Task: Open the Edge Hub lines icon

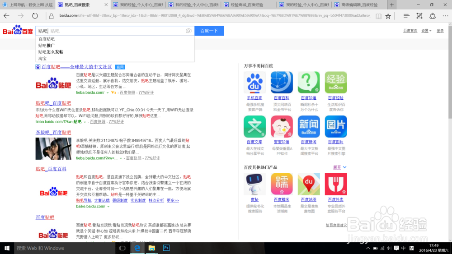Action: [406, 16]
